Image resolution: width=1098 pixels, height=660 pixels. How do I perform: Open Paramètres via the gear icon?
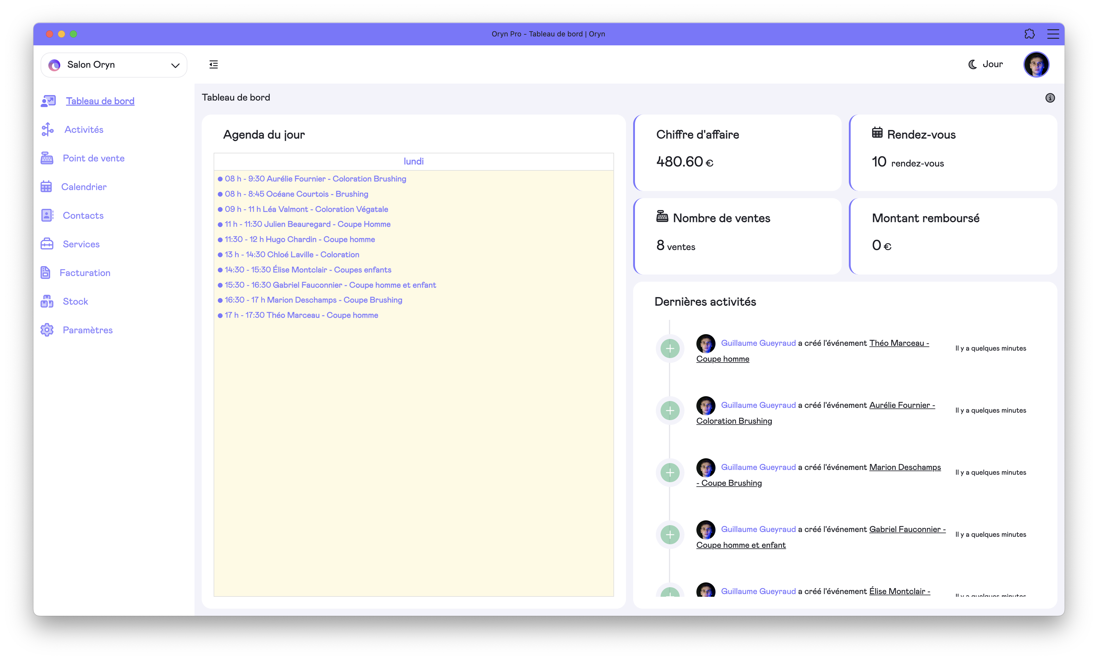tap(47, 330)
